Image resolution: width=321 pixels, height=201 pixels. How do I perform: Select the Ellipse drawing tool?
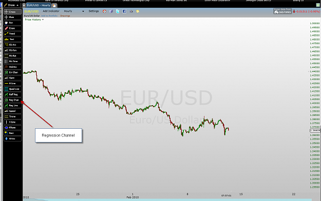(12, 128)
